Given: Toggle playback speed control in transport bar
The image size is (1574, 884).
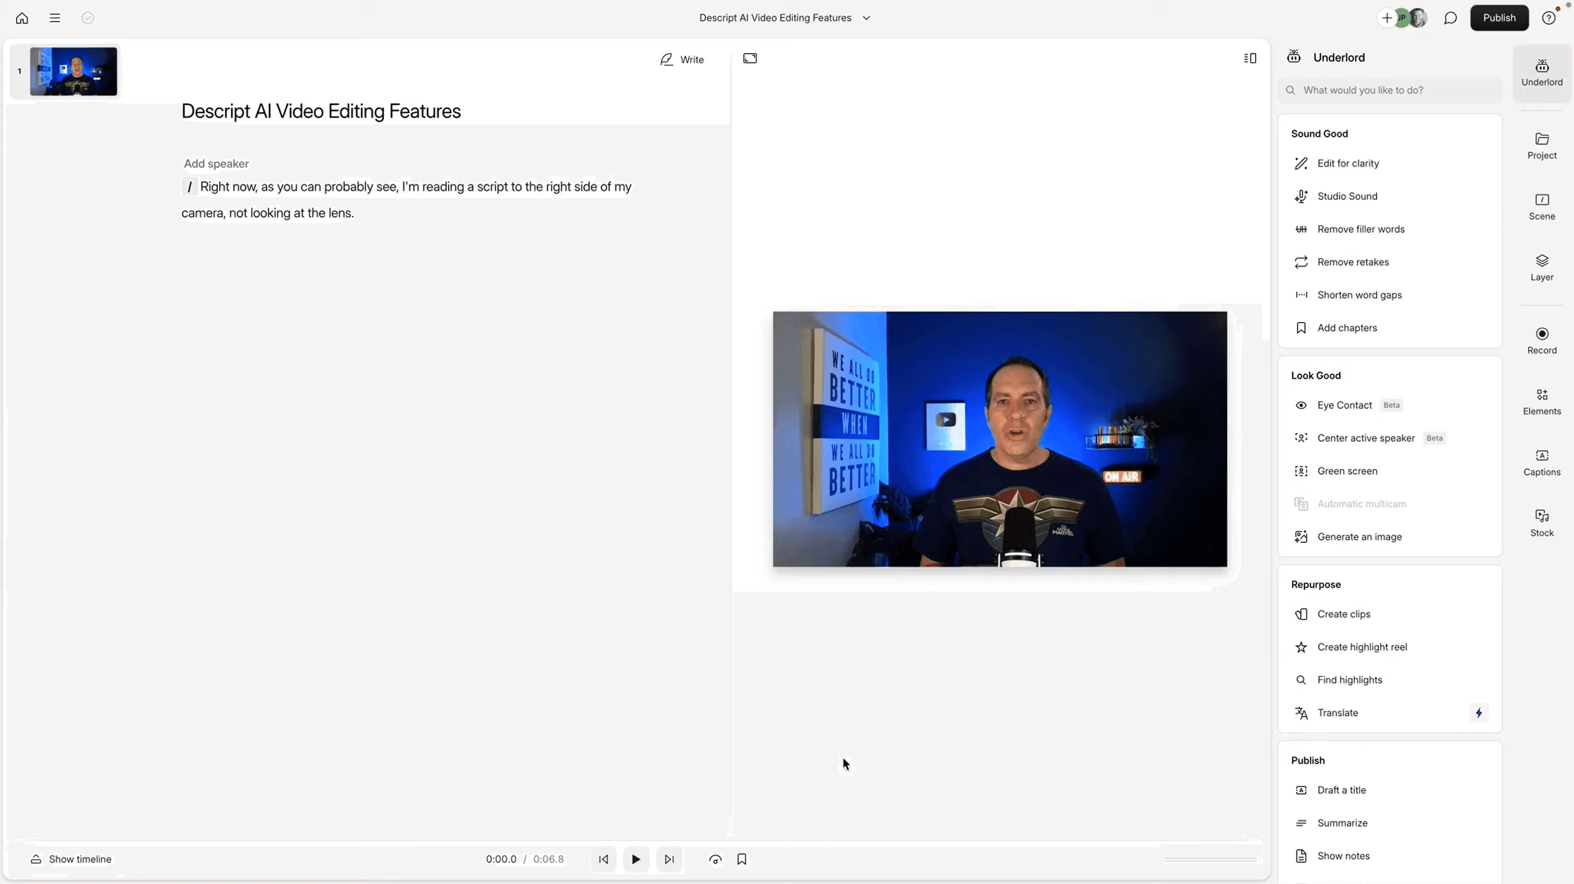Looking at the screenshot, I should [715, 859].
